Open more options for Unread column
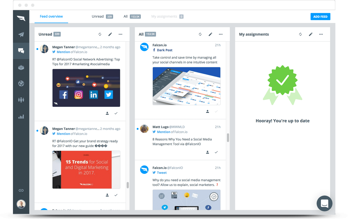350x219 pixels. click(120, 34)
